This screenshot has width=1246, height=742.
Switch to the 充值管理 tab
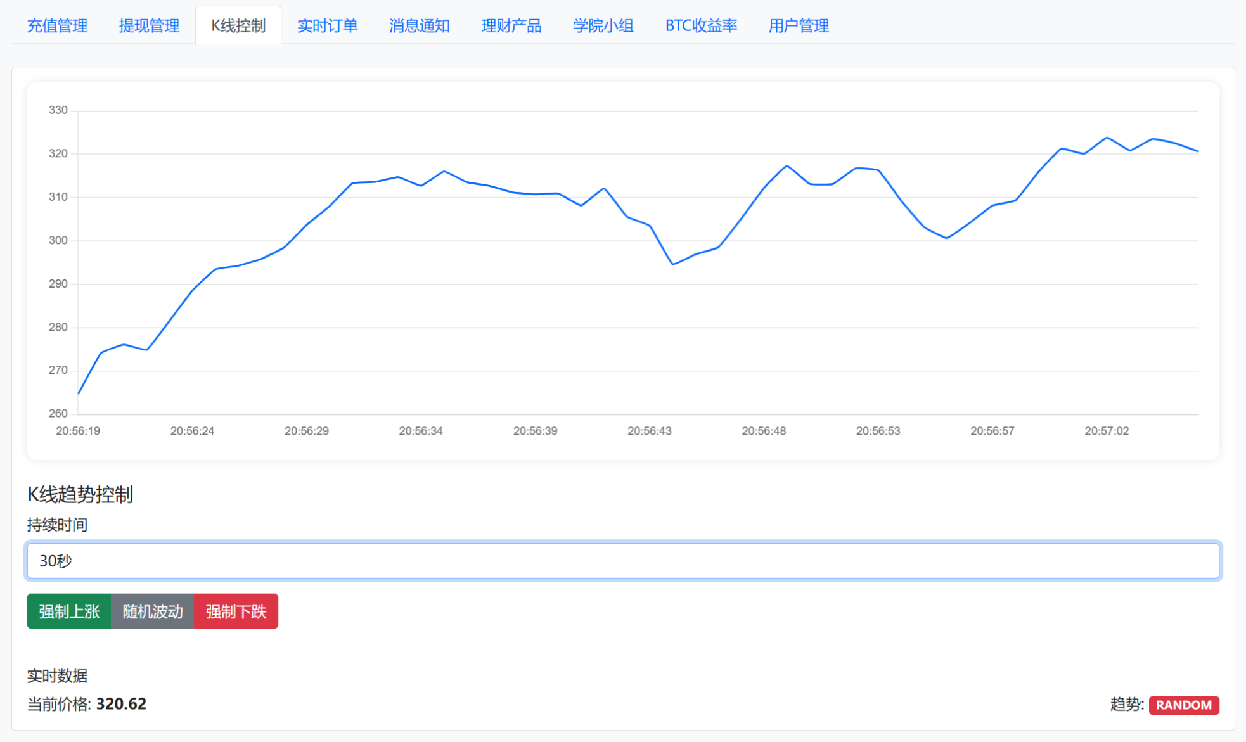58,26
